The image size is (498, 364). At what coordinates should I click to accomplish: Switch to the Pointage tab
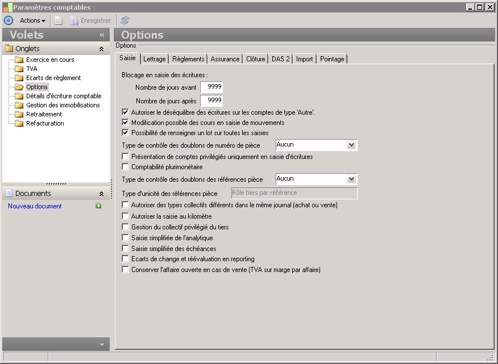[332, 59]
